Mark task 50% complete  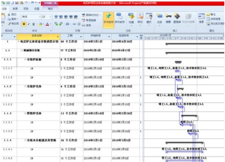66,17
